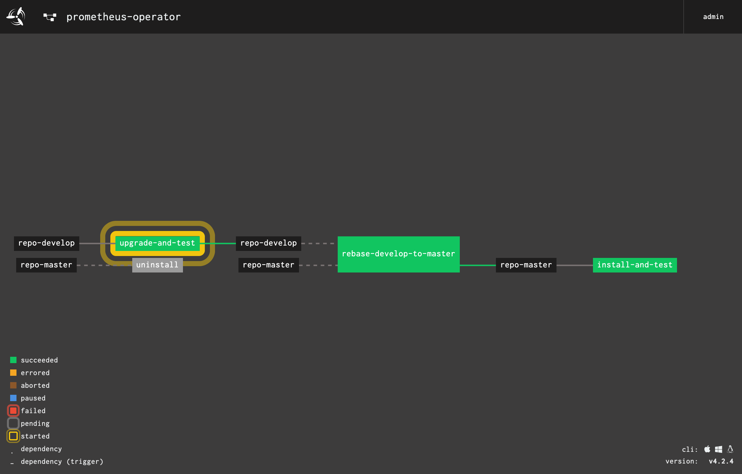Download the Linux CLI via penguin icon
Image resolution: width=742 pixels, height=474 pixels.
coord(730,449)
